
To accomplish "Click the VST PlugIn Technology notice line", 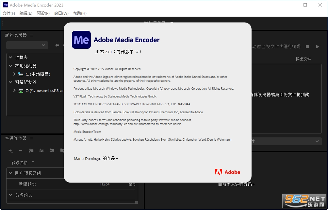I will 115,96.
